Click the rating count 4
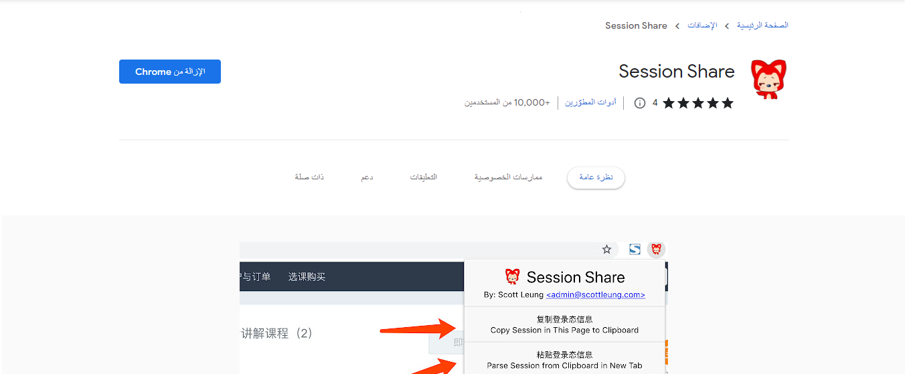Image resolution: width=905 pixels, height=374 pixels. pyautogui.click(x=655, y=103)
